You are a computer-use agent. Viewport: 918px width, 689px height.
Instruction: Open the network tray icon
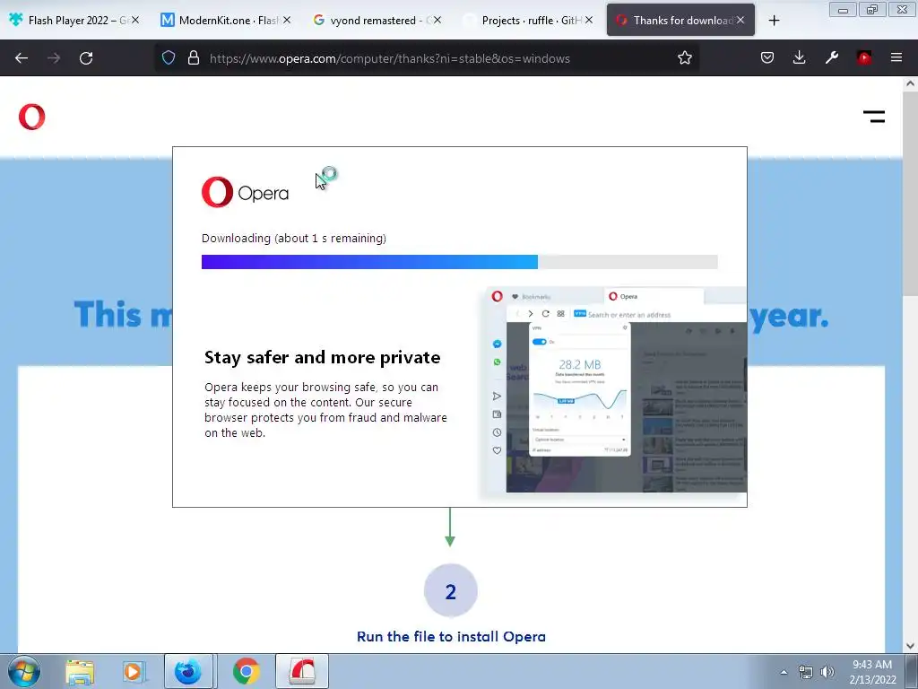coord(806,672)
